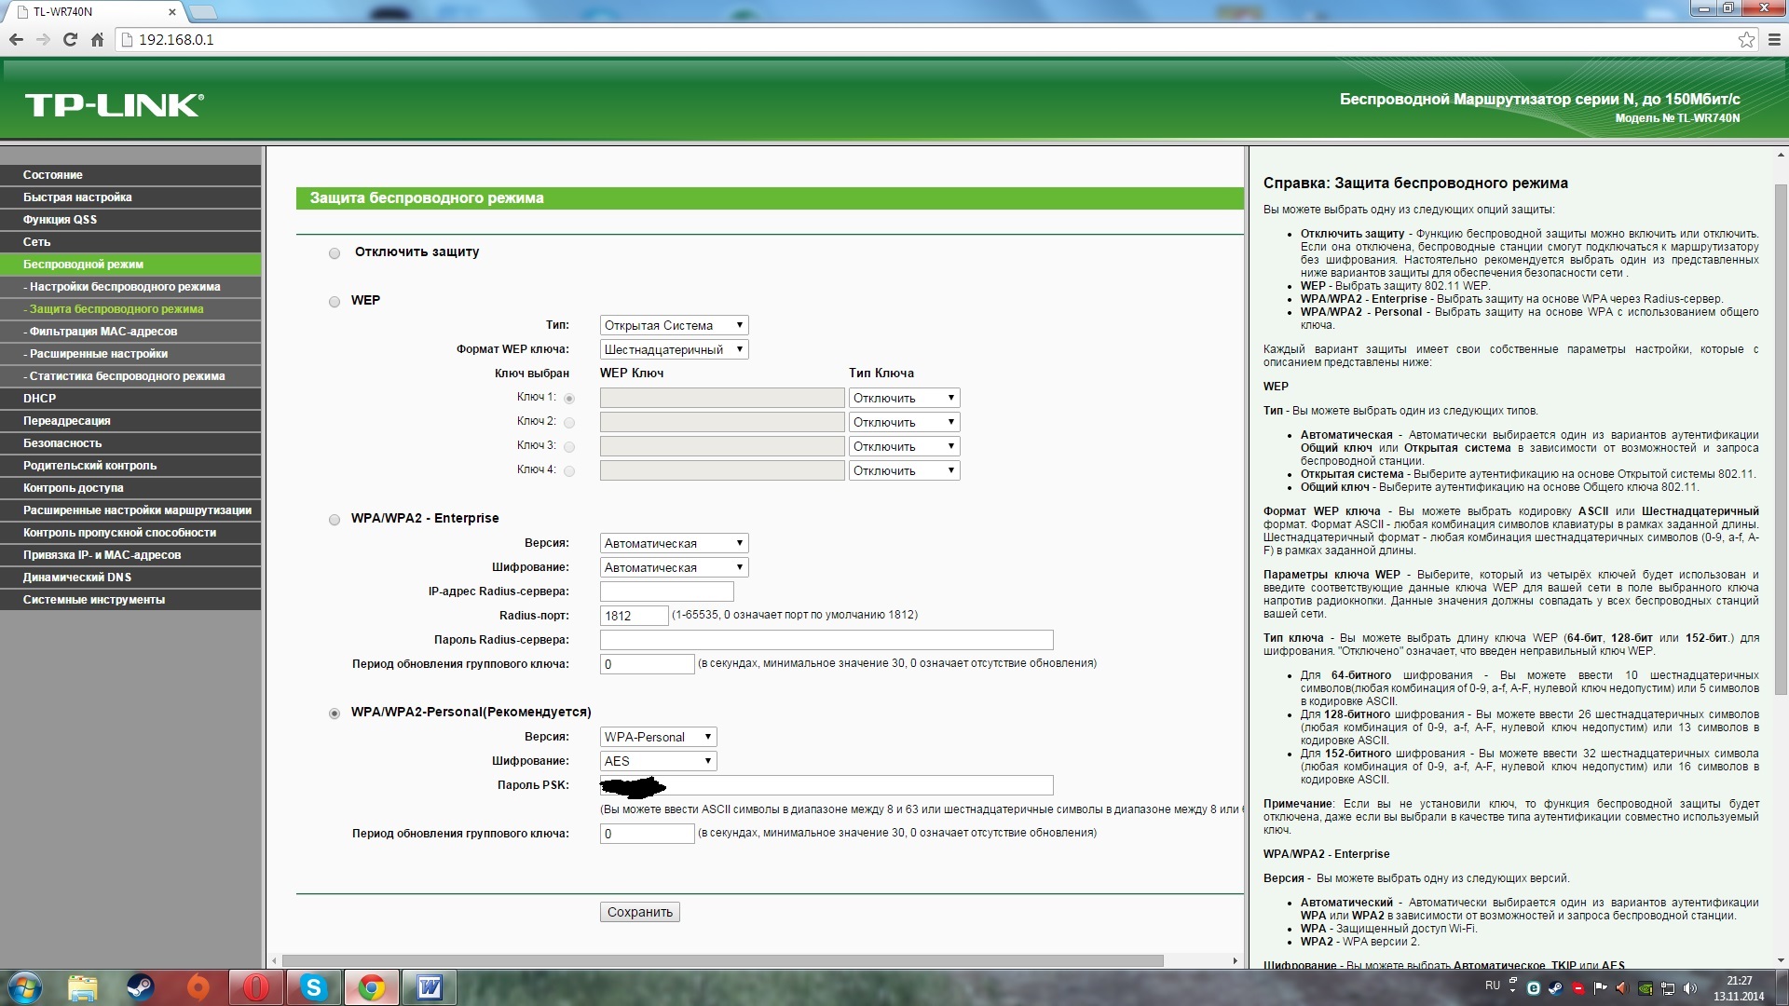This screenshot has width=1789, height=1006.
Task: Open 'Фильтрация MAC-адресов' submenu item
Action: point(130,332)
